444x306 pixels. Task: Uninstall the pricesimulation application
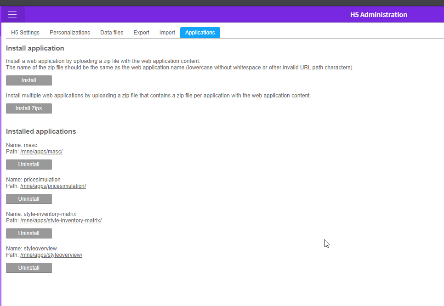pos(29,199)
